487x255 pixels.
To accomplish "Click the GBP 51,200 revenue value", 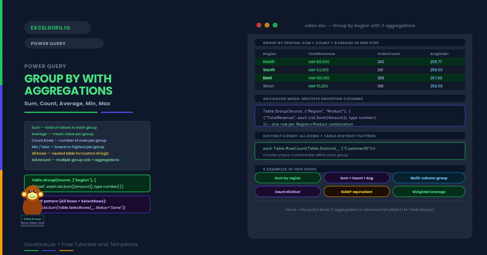I will coord(318,86).
